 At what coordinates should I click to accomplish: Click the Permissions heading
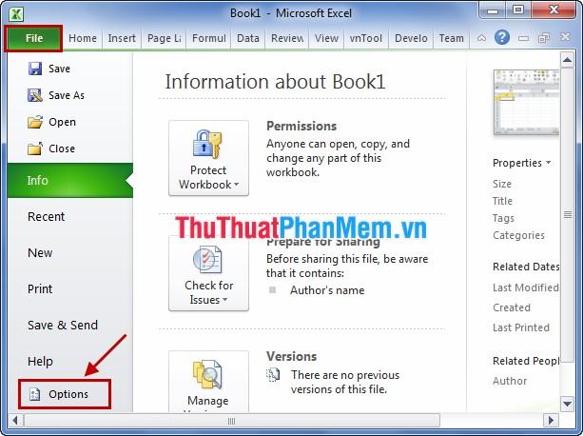coord(301,126)
